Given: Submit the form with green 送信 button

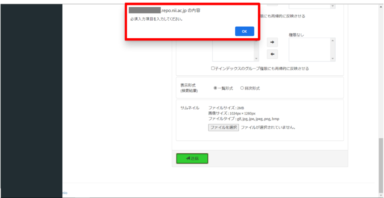Looking at the screenshot, I should (192, 159).
